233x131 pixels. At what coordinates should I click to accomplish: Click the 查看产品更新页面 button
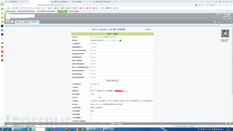click(112, 80)
